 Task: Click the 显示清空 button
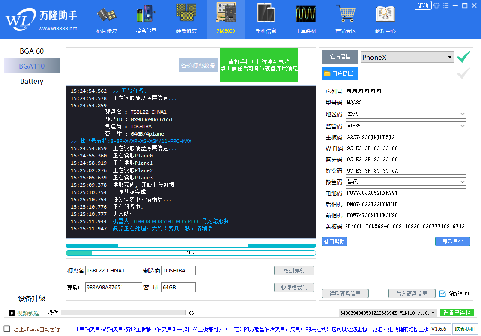point(452,242)
